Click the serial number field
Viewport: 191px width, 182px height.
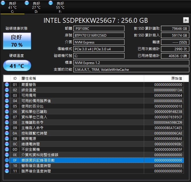[x=99, y=35]
